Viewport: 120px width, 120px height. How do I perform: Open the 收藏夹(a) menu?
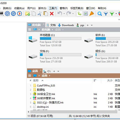click(19, 8)
